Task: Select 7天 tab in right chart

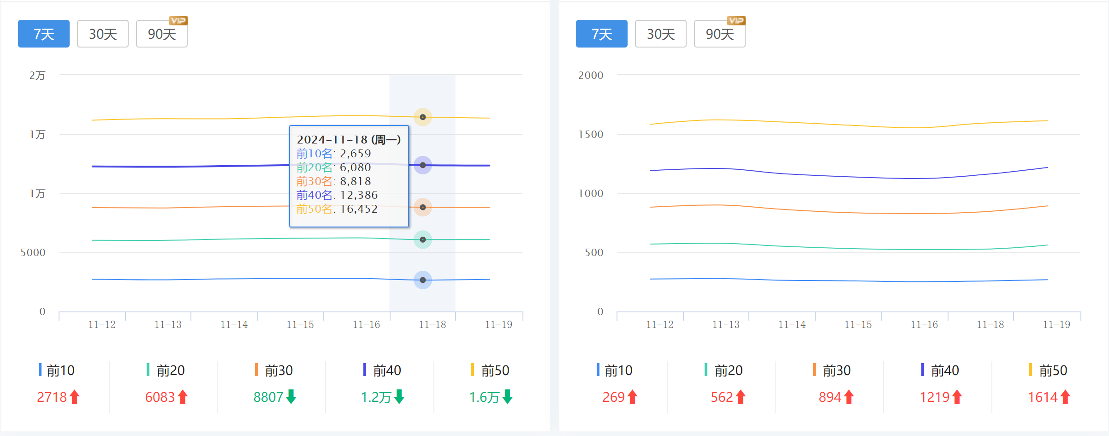Action: [x=602, y=34]
